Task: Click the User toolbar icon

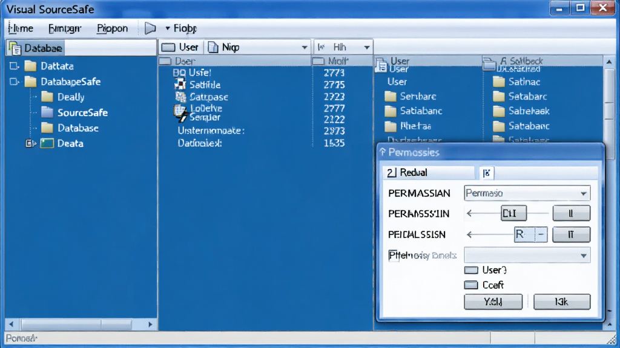Action: [x=168, y=47]
